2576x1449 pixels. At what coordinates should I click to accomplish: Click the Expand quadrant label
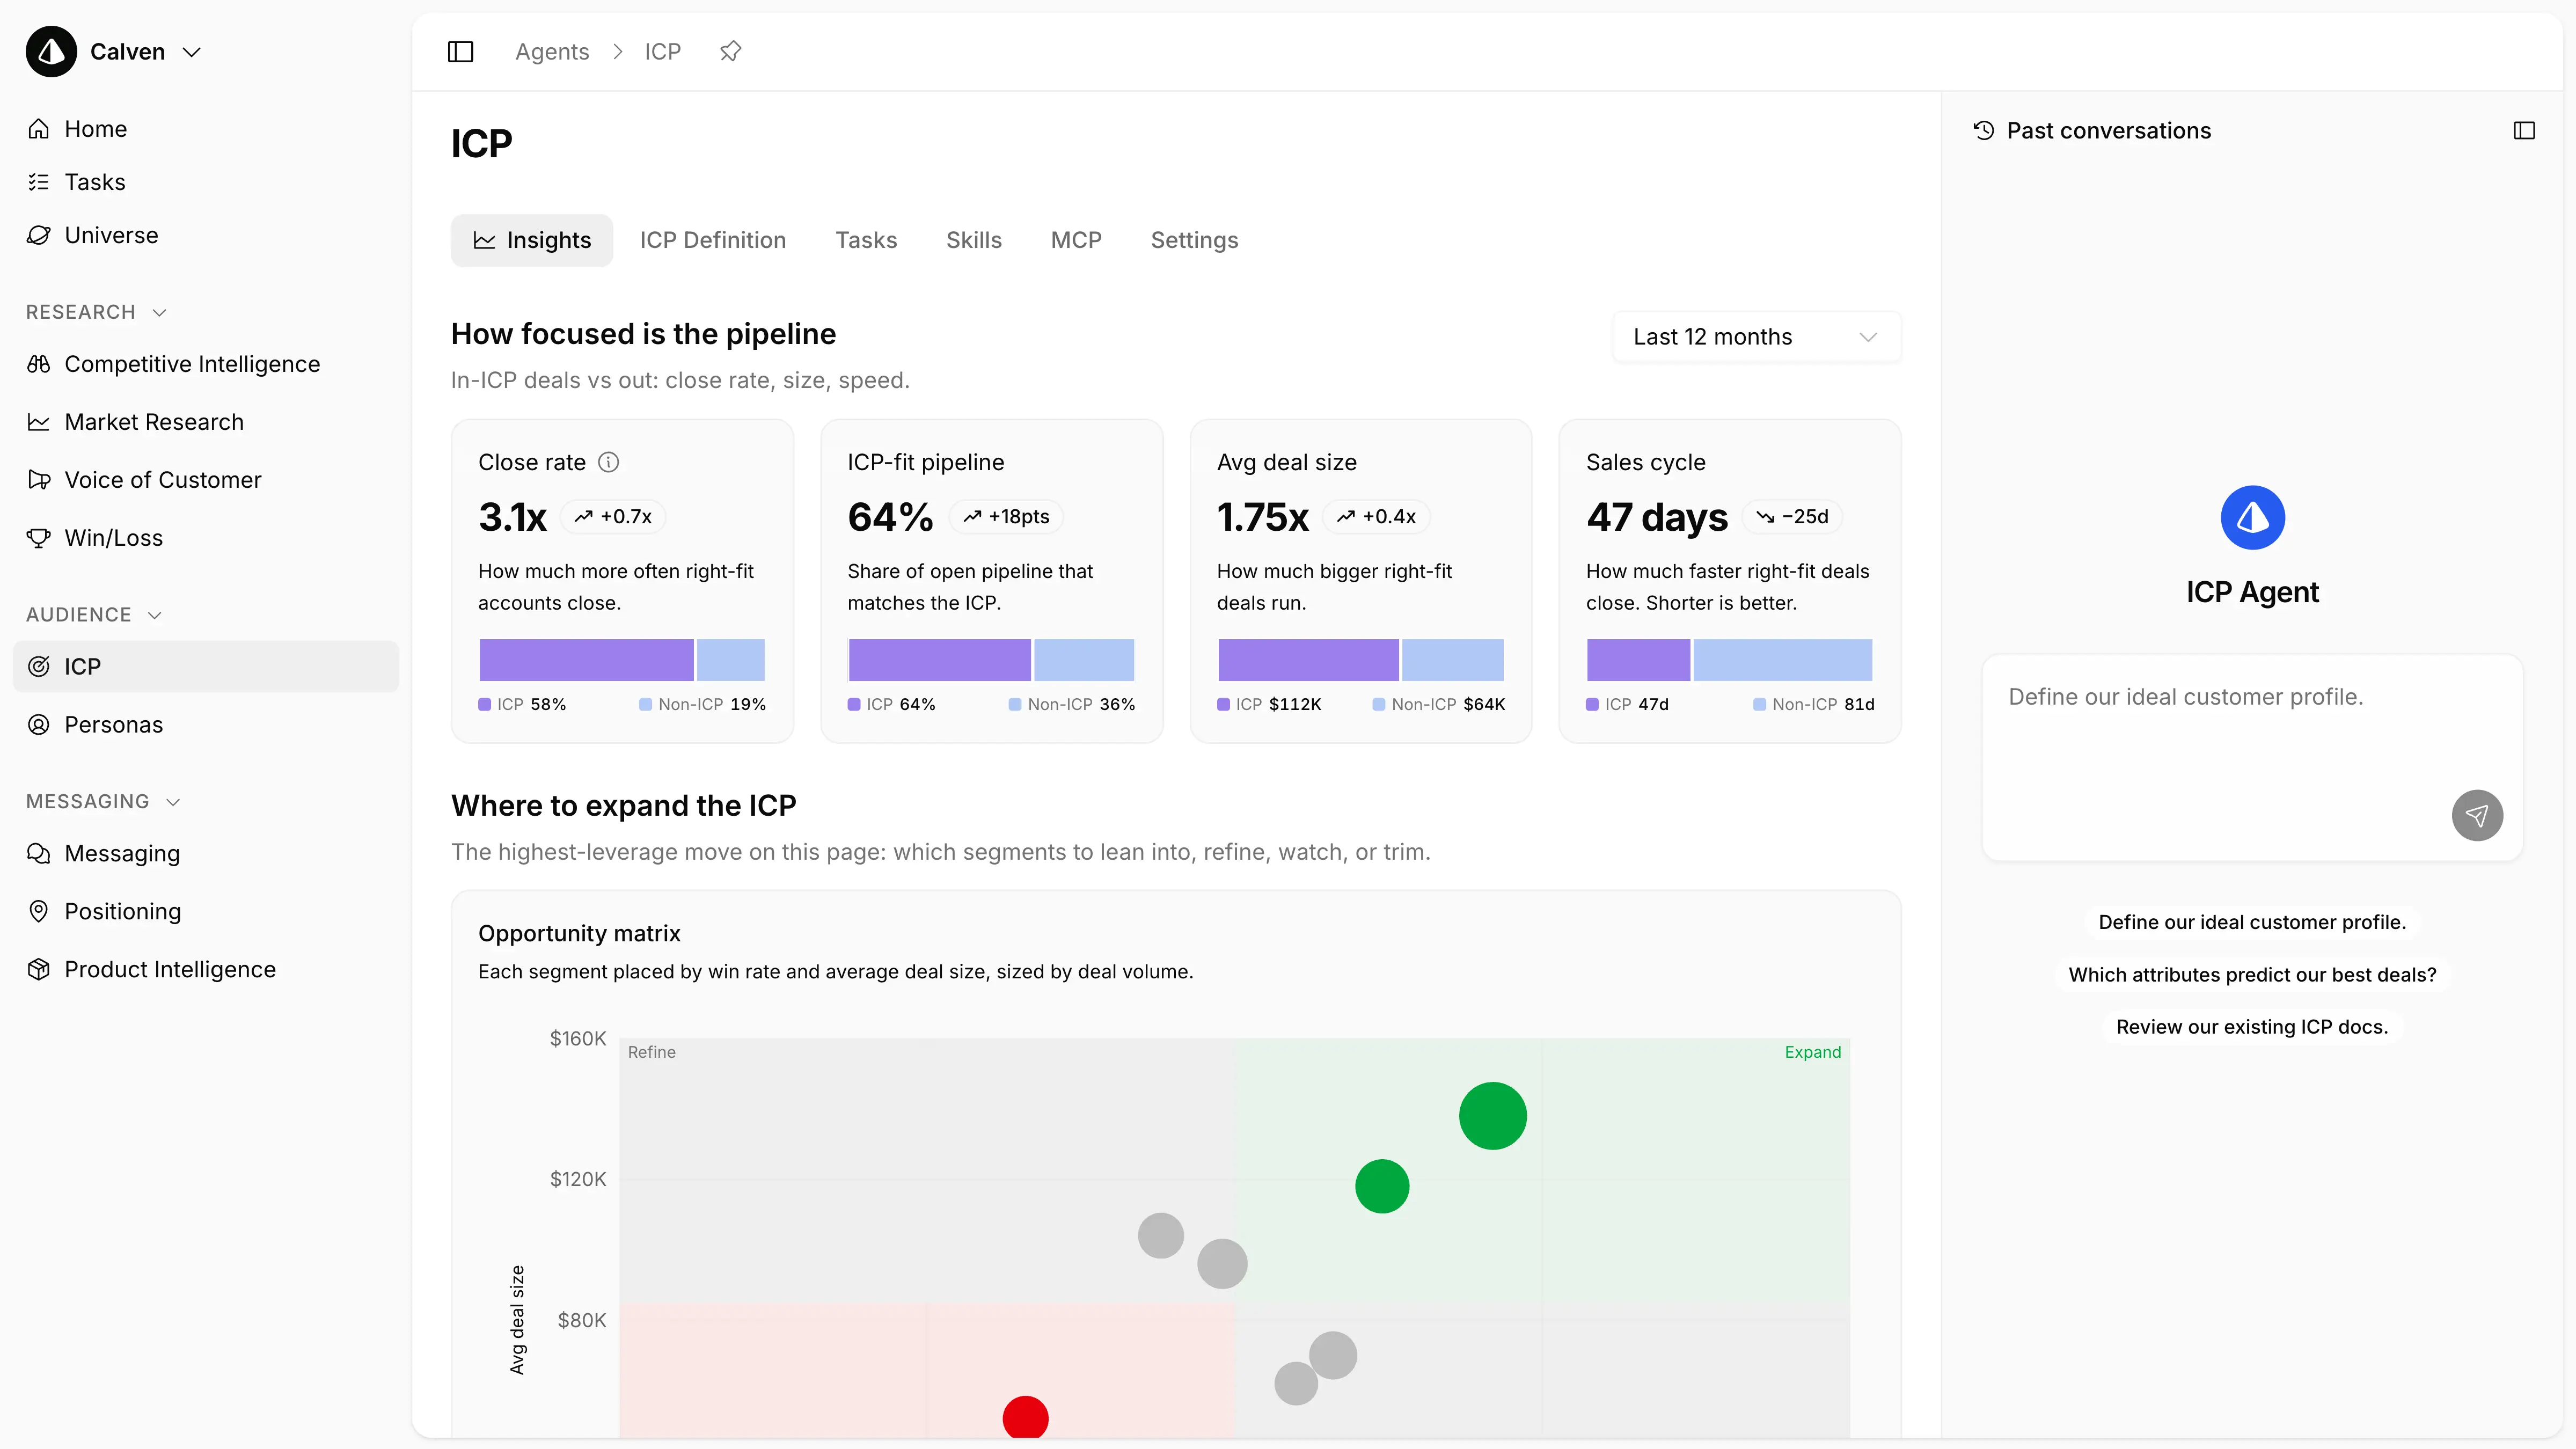pyautogui.click(x=1812, y=1053)
